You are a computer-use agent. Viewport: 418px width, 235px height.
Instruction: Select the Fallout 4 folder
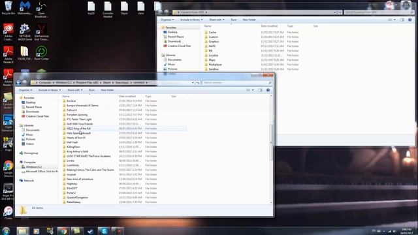pyautogui.click(x=71, y=110)
